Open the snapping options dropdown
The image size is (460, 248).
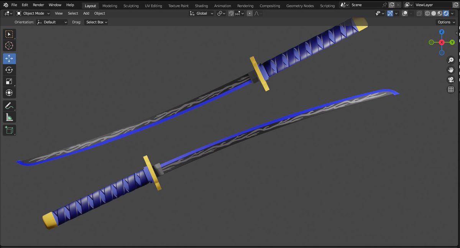pos(240,13)
